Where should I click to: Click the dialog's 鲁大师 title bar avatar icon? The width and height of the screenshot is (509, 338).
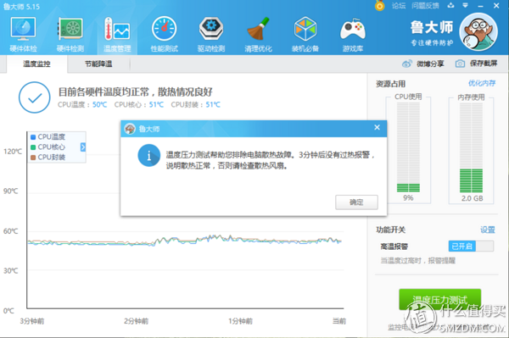tap(130, 129)
